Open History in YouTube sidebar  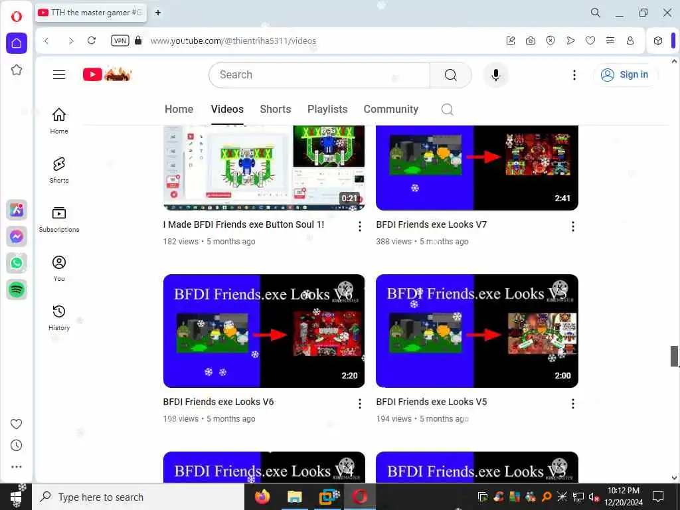coord(59,318)
